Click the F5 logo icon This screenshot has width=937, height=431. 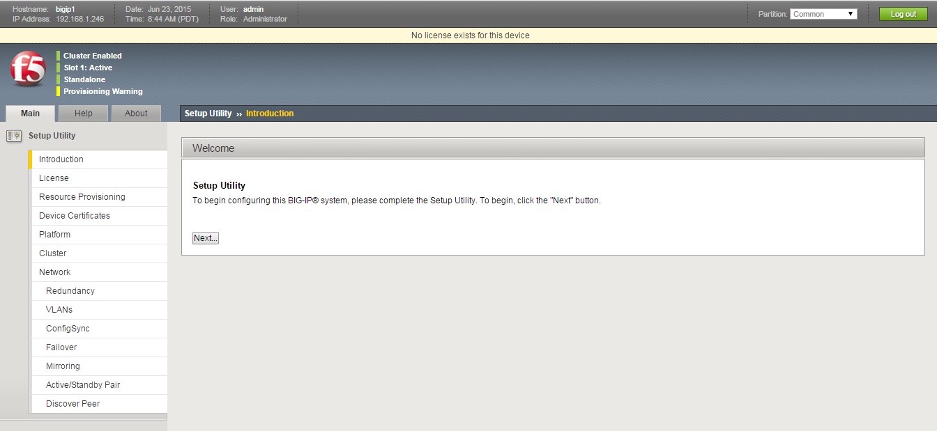click(28, 70)
